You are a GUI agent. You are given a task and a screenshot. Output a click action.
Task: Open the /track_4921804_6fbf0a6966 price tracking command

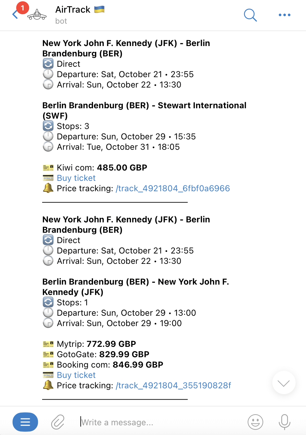tap(173, 188)
